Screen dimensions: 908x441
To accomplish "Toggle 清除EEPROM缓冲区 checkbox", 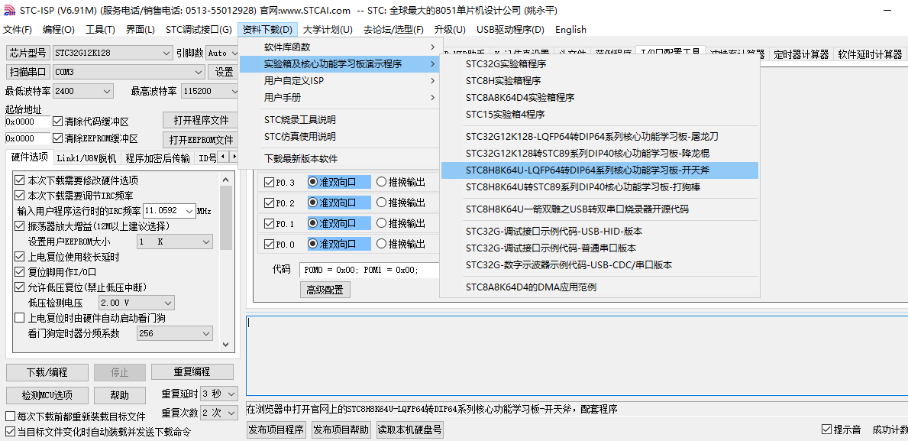I will [57, 138].
